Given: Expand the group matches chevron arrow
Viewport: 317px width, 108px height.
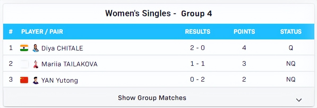Looking at the screenshot, I should click(299, 100).
